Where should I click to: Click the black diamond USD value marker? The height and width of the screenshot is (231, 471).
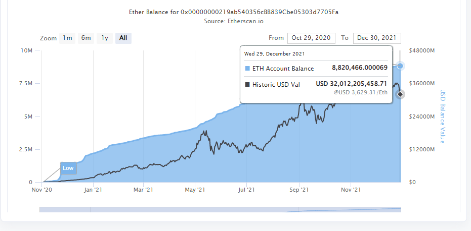(400, 94)
